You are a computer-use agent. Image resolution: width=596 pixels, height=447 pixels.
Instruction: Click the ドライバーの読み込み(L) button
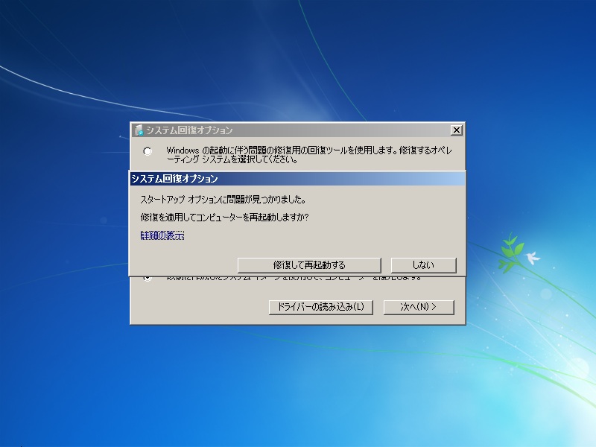point(320,307)
